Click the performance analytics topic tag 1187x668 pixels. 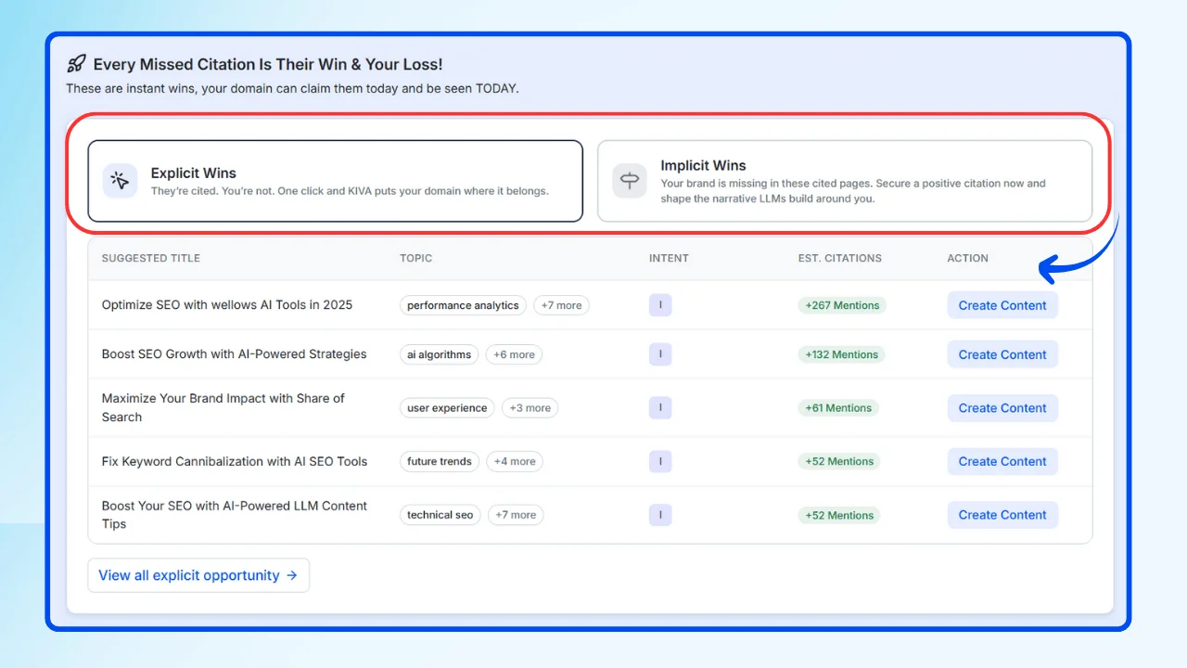(463, 305)
